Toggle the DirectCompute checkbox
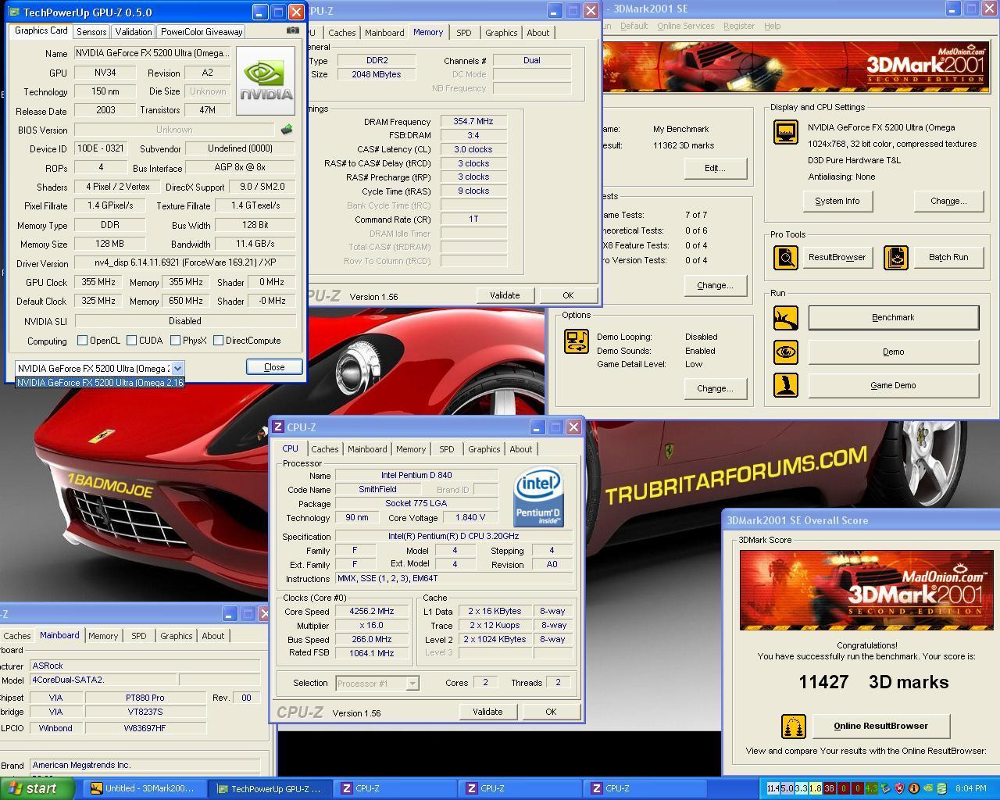The height and width of the screenshot is (800, 1000). pyautogui.click(x=218, y=341)
